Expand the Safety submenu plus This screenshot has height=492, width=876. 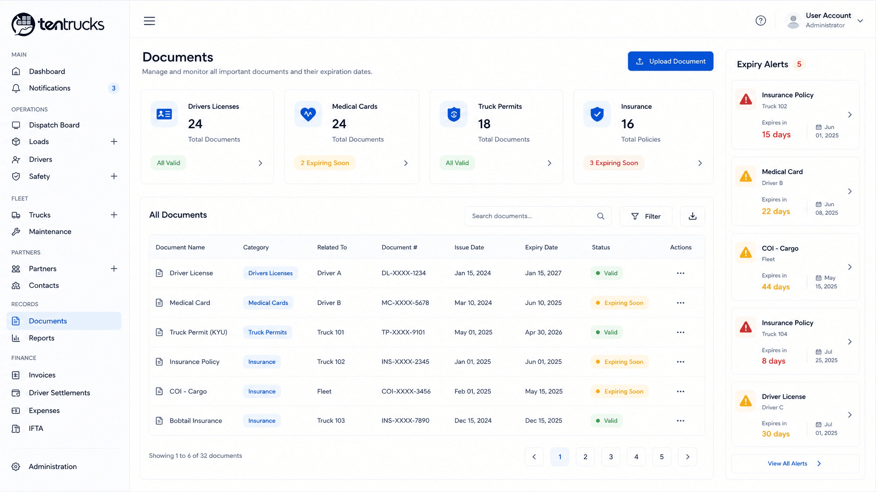114,176
